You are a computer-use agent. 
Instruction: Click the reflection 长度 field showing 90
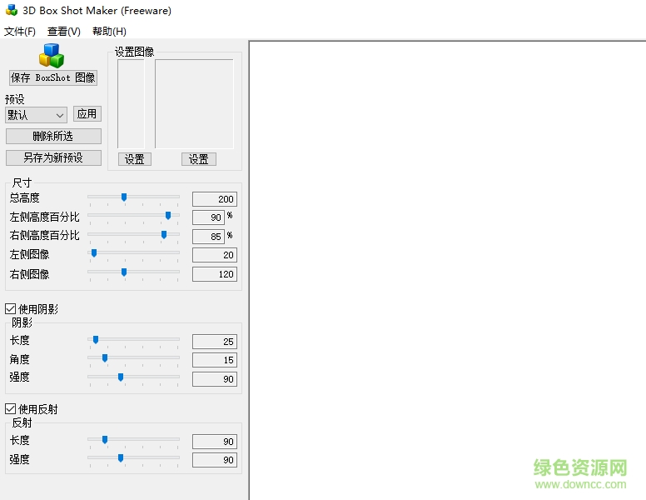pos(215,442)
